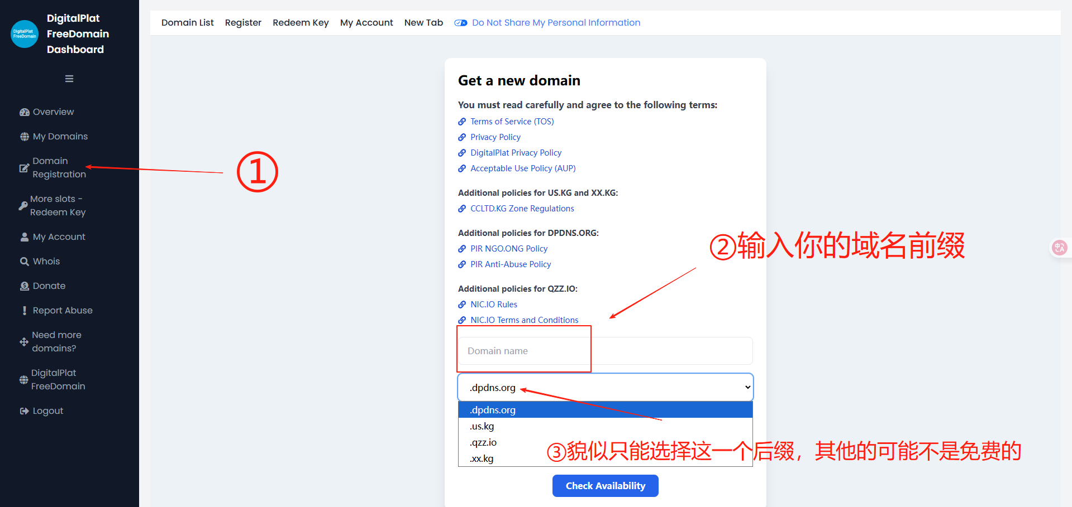Log out using the sidebar Logout item
Viewport: 1072px width, 507px height.
(x=41, y=411)
